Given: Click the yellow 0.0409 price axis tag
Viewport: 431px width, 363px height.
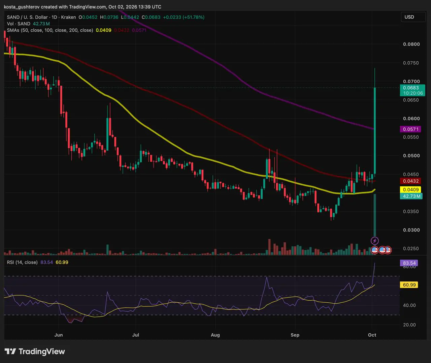Looking at the screenshot, I should [x=410, y=190].
